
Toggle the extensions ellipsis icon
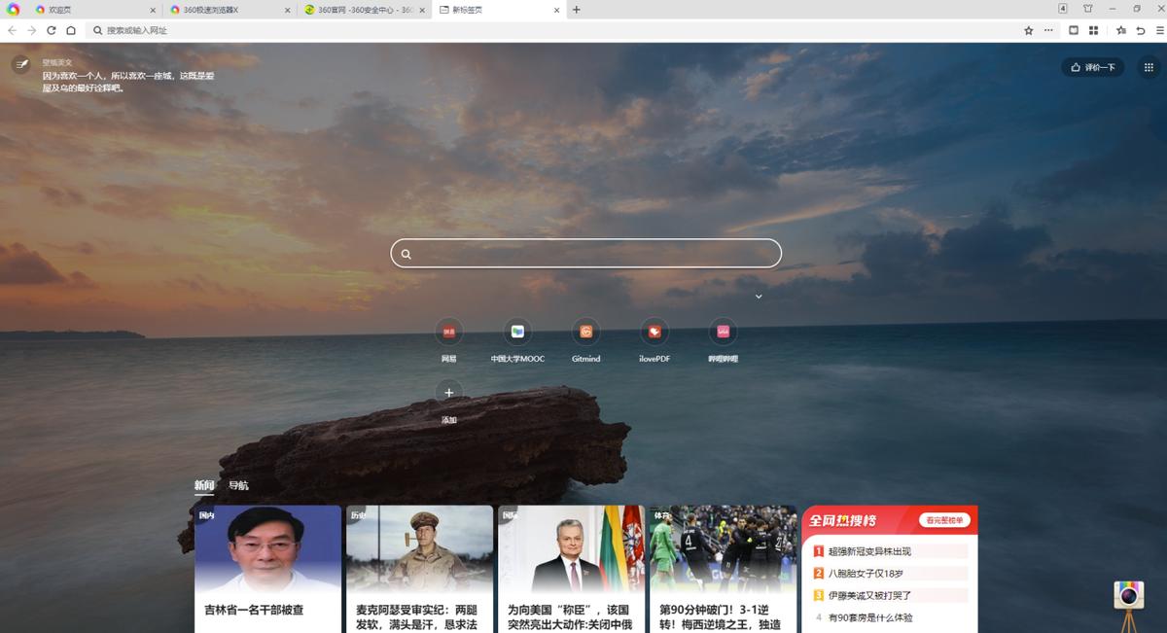click(x=1048, y=30)
